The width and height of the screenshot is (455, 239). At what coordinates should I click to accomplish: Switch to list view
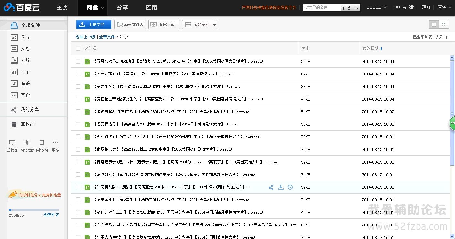[x=434, y=24]
